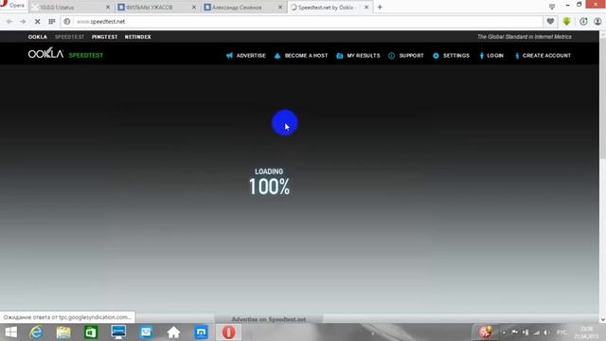The height and width of the screenshot is (341, 606).
Task: Open the Mail app on taskbar
Action: point(146,332)
